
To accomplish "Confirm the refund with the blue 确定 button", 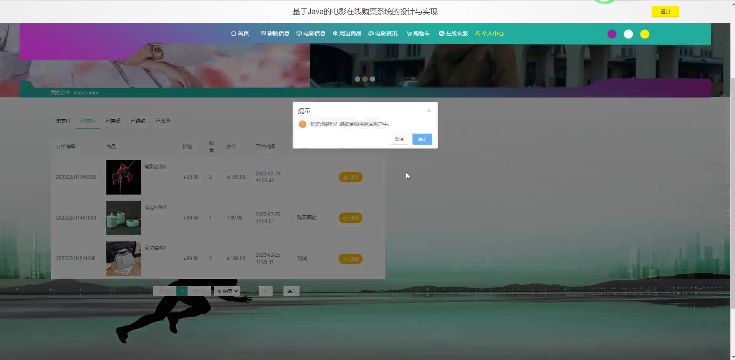I will pos(422,139).
